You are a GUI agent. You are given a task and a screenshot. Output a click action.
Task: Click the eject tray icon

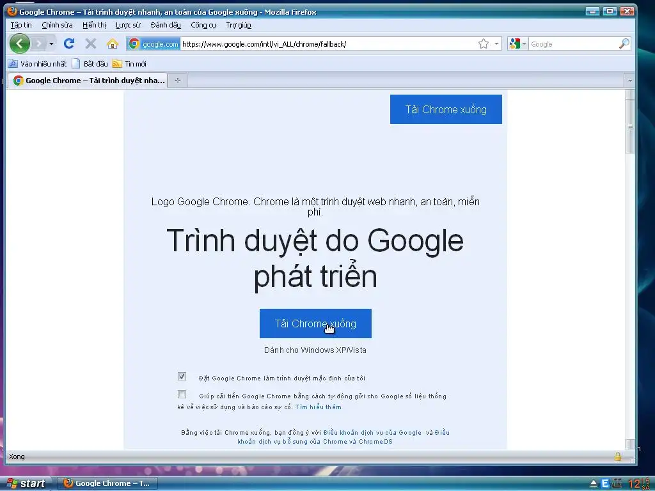[x=593, y=484]
